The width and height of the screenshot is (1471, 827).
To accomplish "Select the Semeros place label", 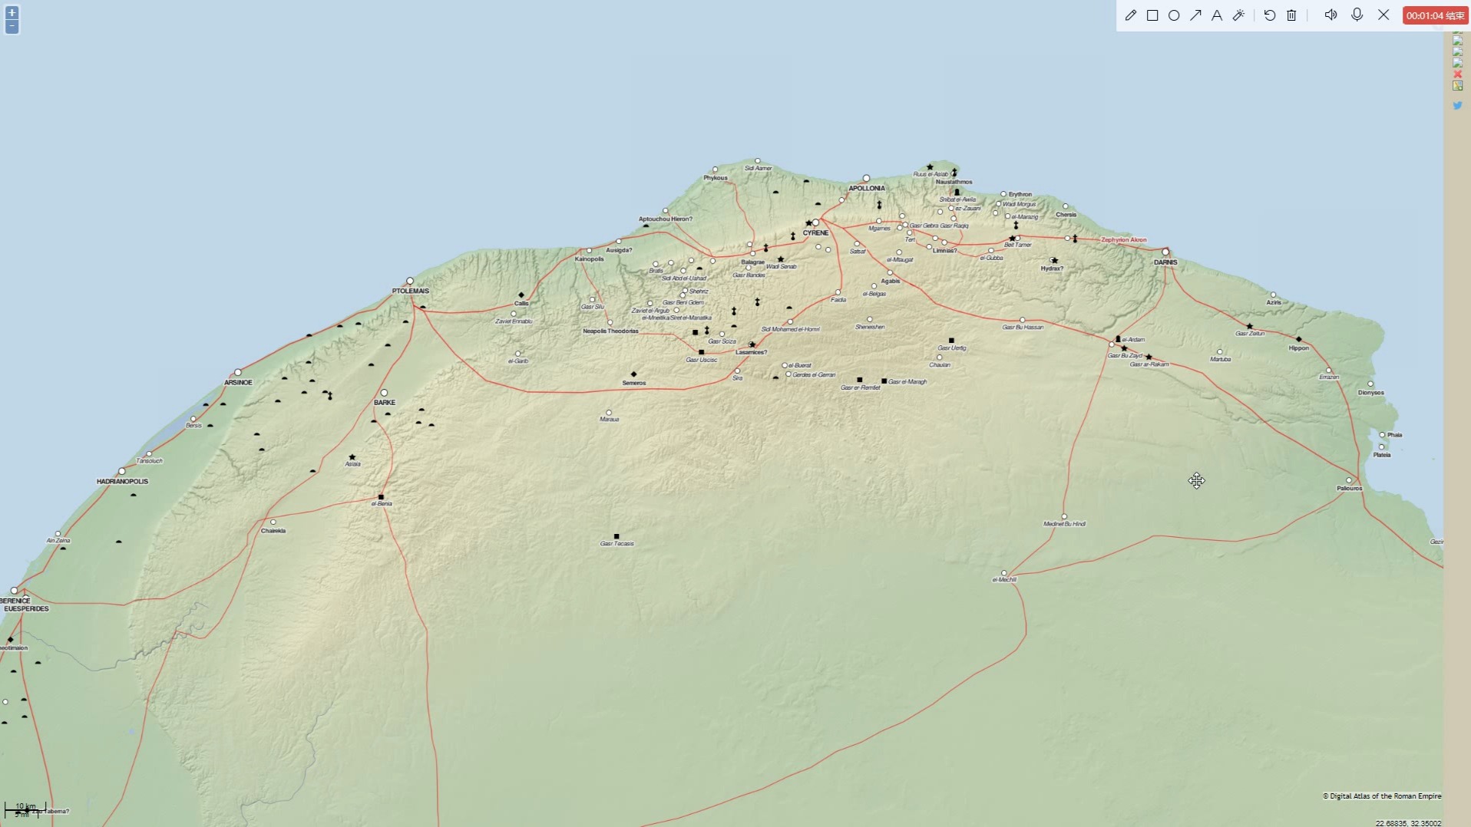I will 634,383.
